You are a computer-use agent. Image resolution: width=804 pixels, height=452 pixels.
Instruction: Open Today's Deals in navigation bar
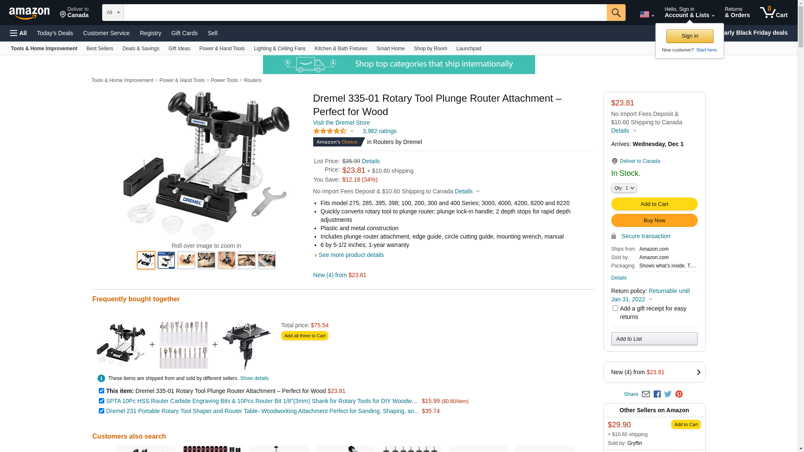(x=55, y=33)
